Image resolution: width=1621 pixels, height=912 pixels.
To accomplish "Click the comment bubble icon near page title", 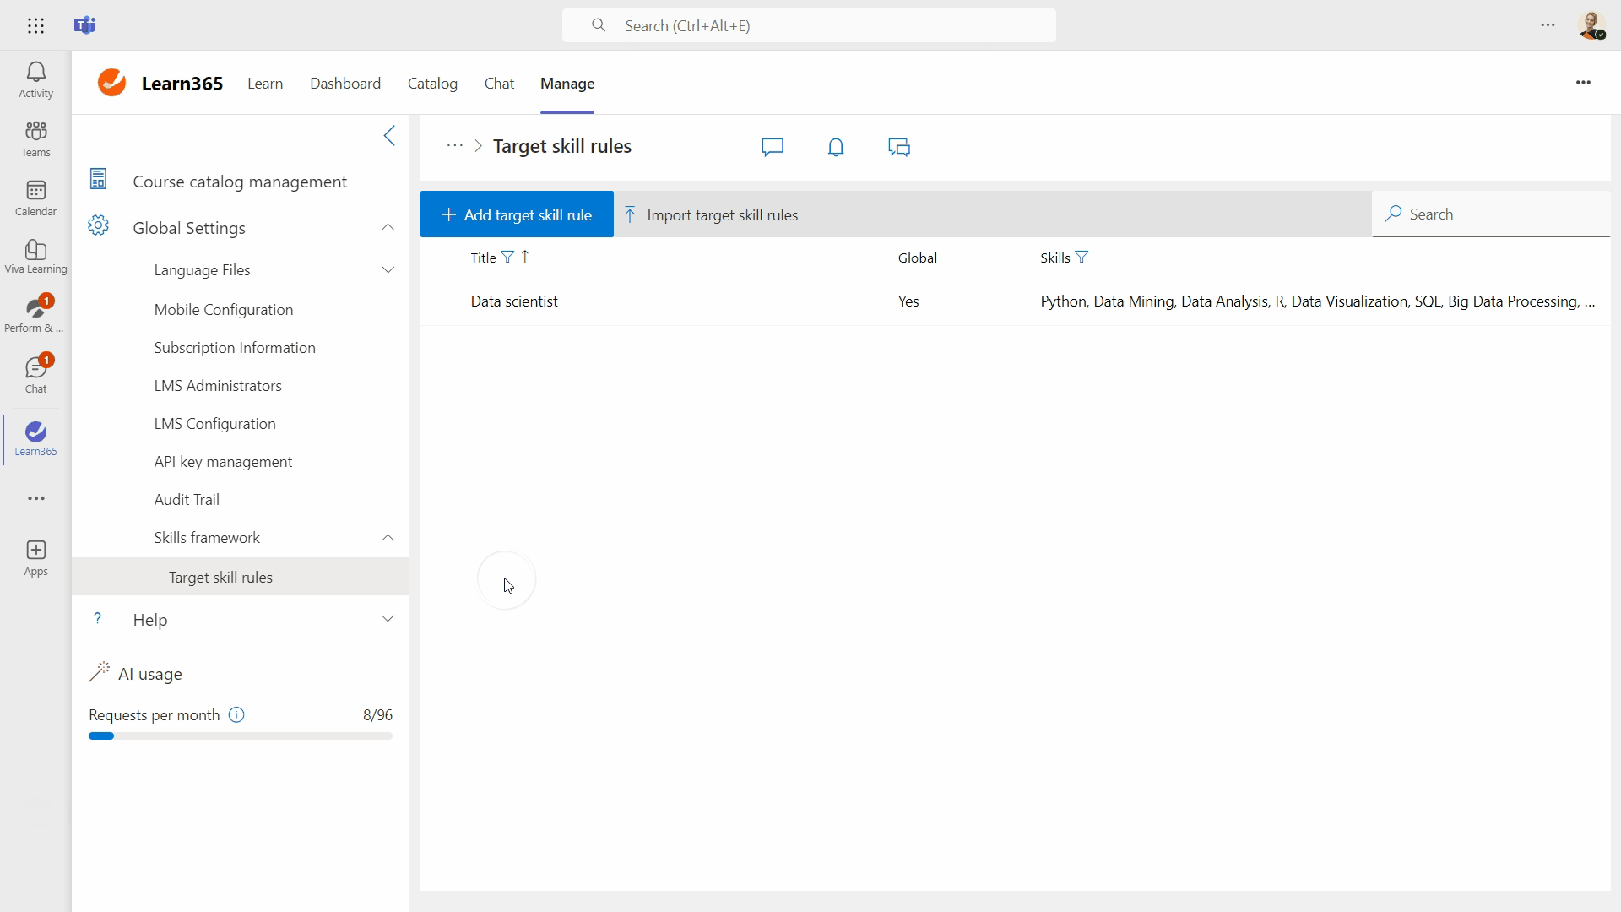I will pyautogui.click(x=772, y=147).
